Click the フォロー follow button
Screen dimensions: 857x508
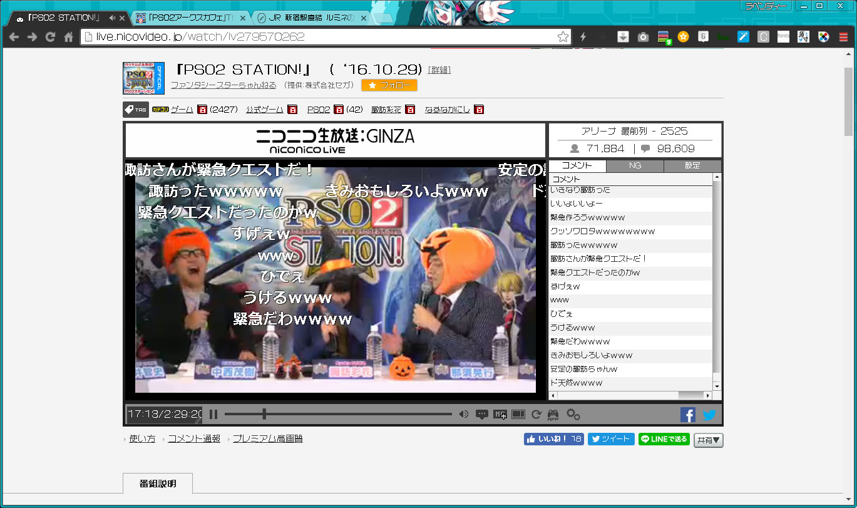pos(389,85)
